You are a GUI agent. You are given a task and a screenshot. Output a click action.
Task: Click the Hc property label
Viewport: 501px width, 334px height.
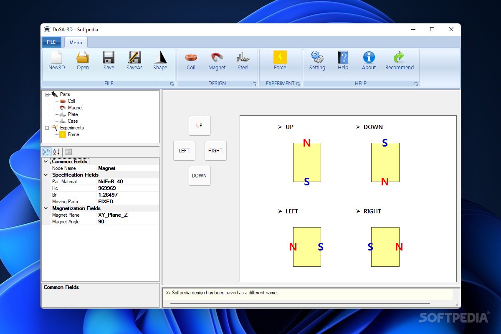pyautogui.click(x=55, y=188)
